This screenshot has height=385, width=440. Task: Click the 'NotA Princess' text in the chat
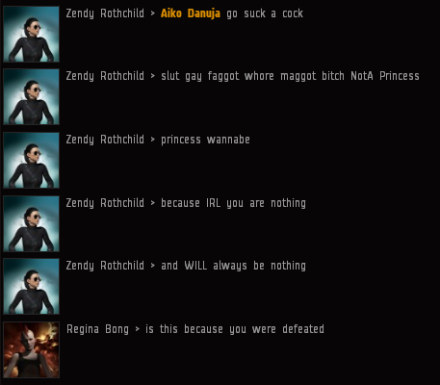385,76
